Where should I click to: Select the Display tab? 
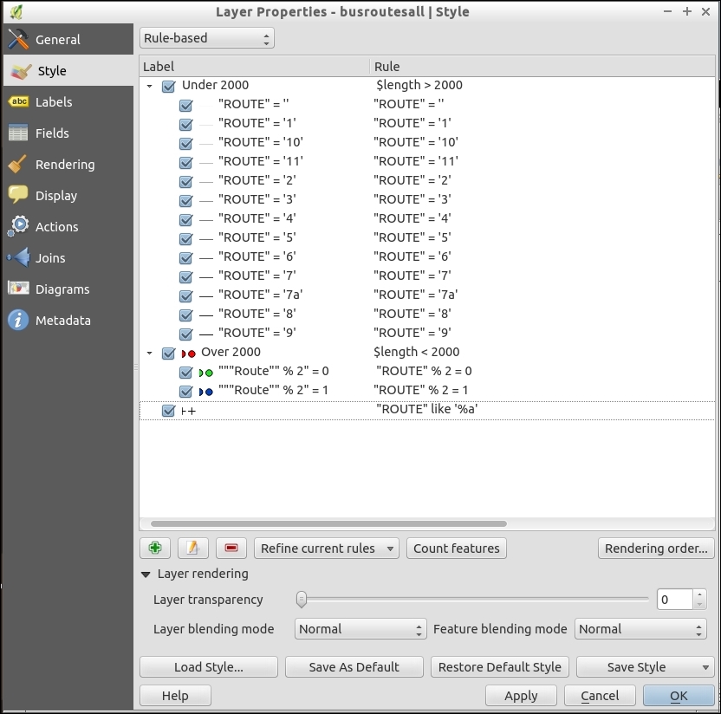tap(68, 196)
